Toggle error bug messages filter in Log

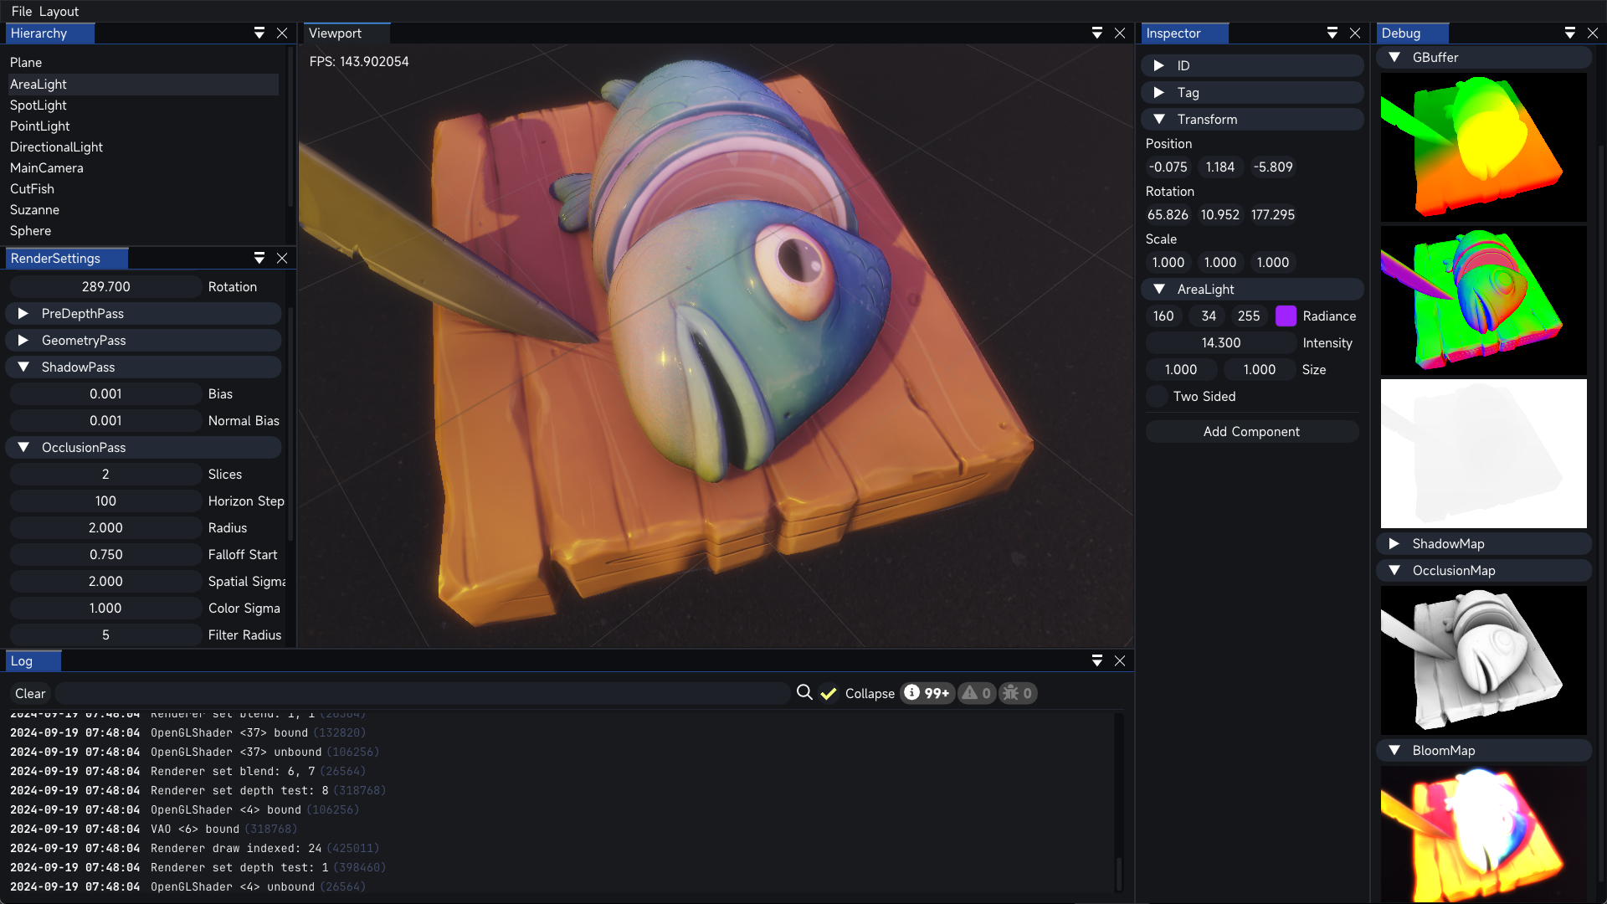1018,693
